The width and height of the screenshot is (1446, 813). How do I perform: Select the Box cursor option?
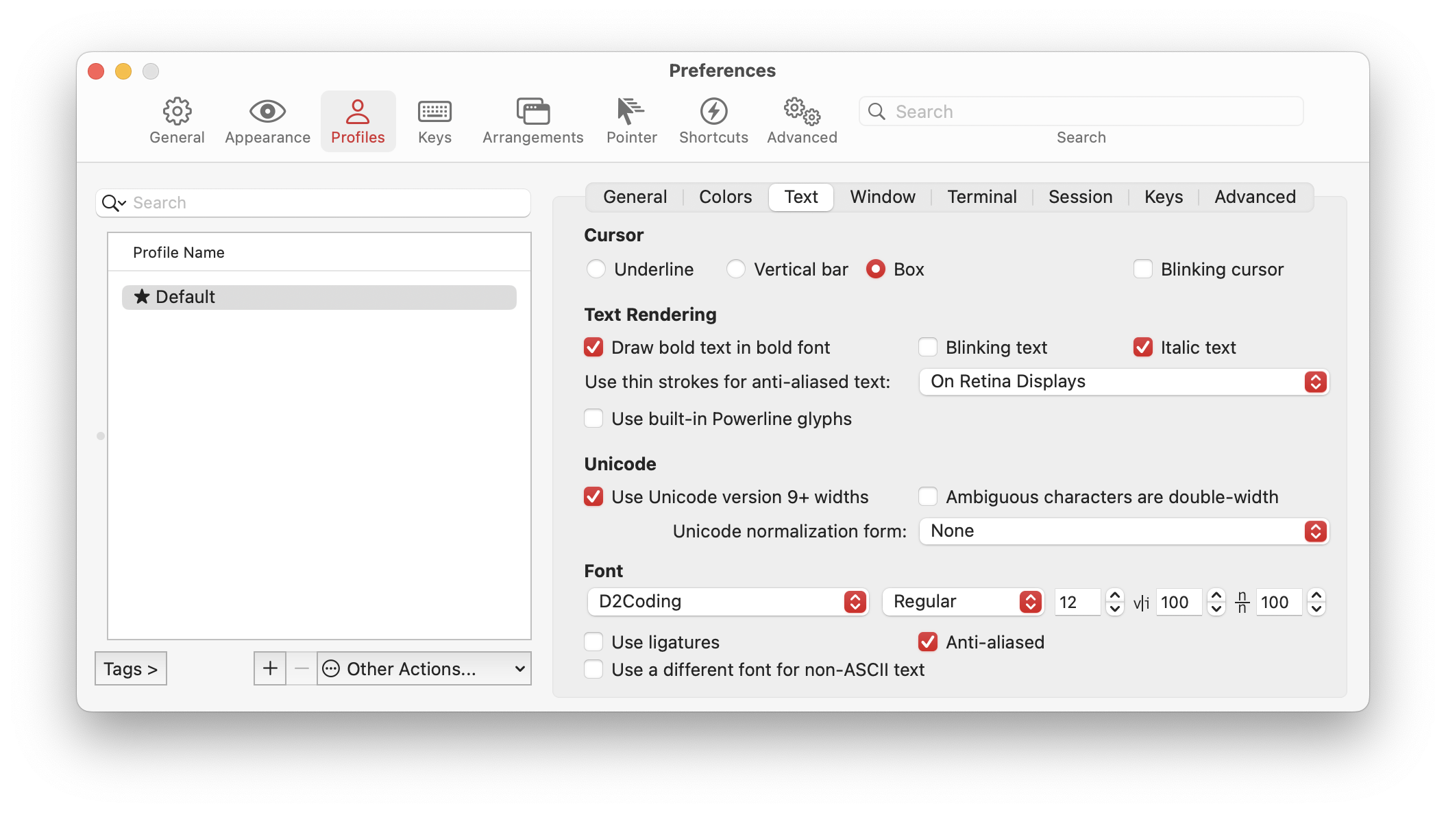tap(876, 269)
